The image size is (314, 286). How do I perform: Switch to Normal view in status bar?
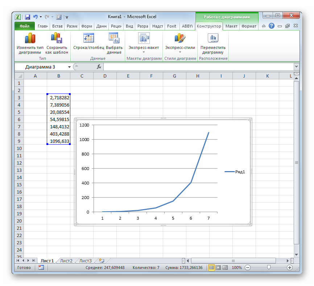point(211,268)
